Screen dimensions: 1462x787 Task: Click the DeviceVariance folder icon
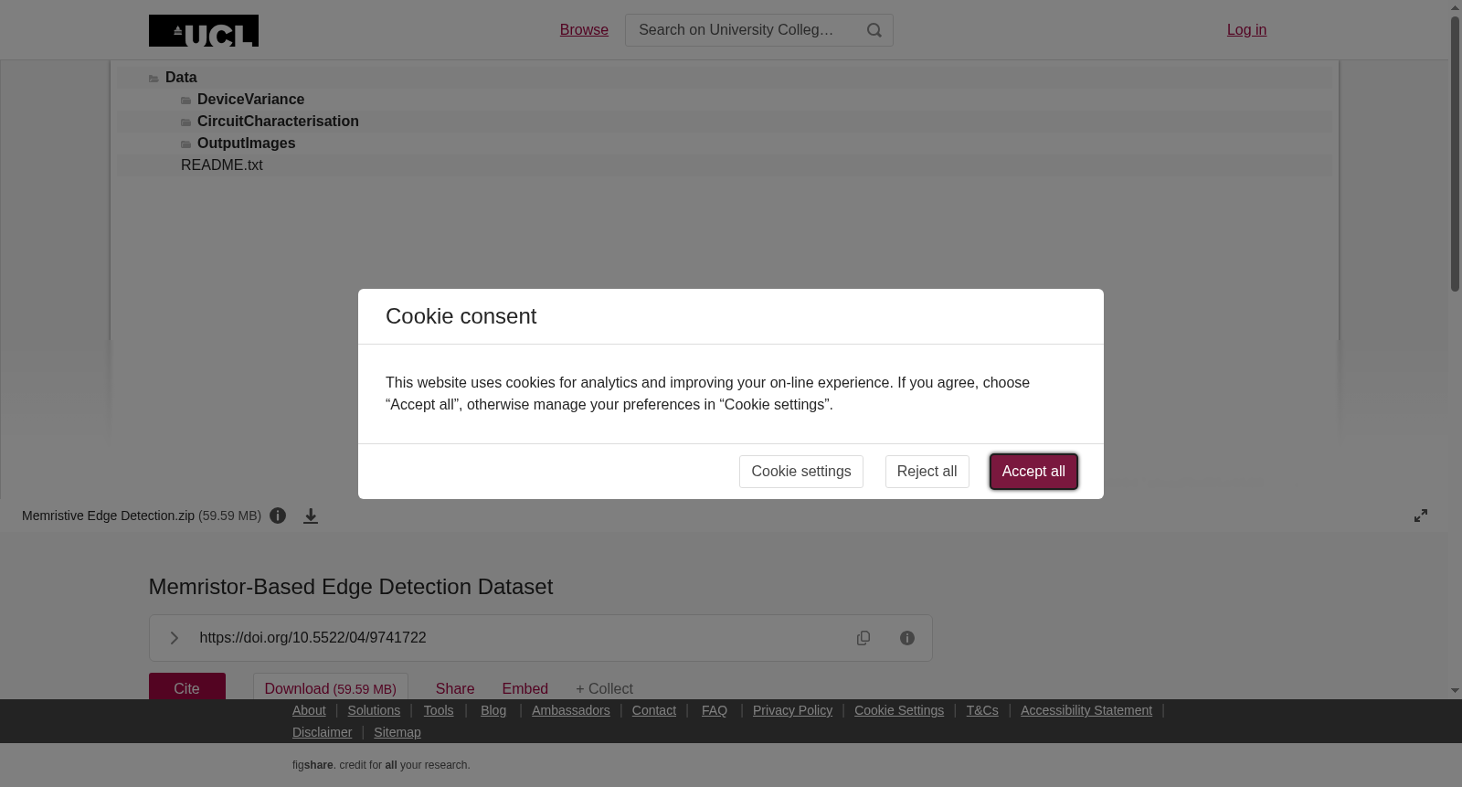click(x=186, y=101)
